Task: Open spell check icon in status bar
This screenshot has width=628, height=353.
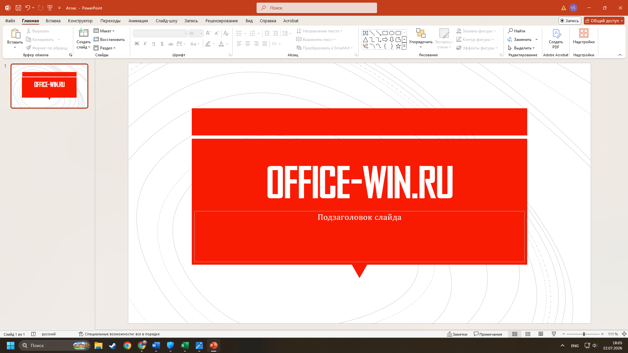Action: (x=33, y=334)
